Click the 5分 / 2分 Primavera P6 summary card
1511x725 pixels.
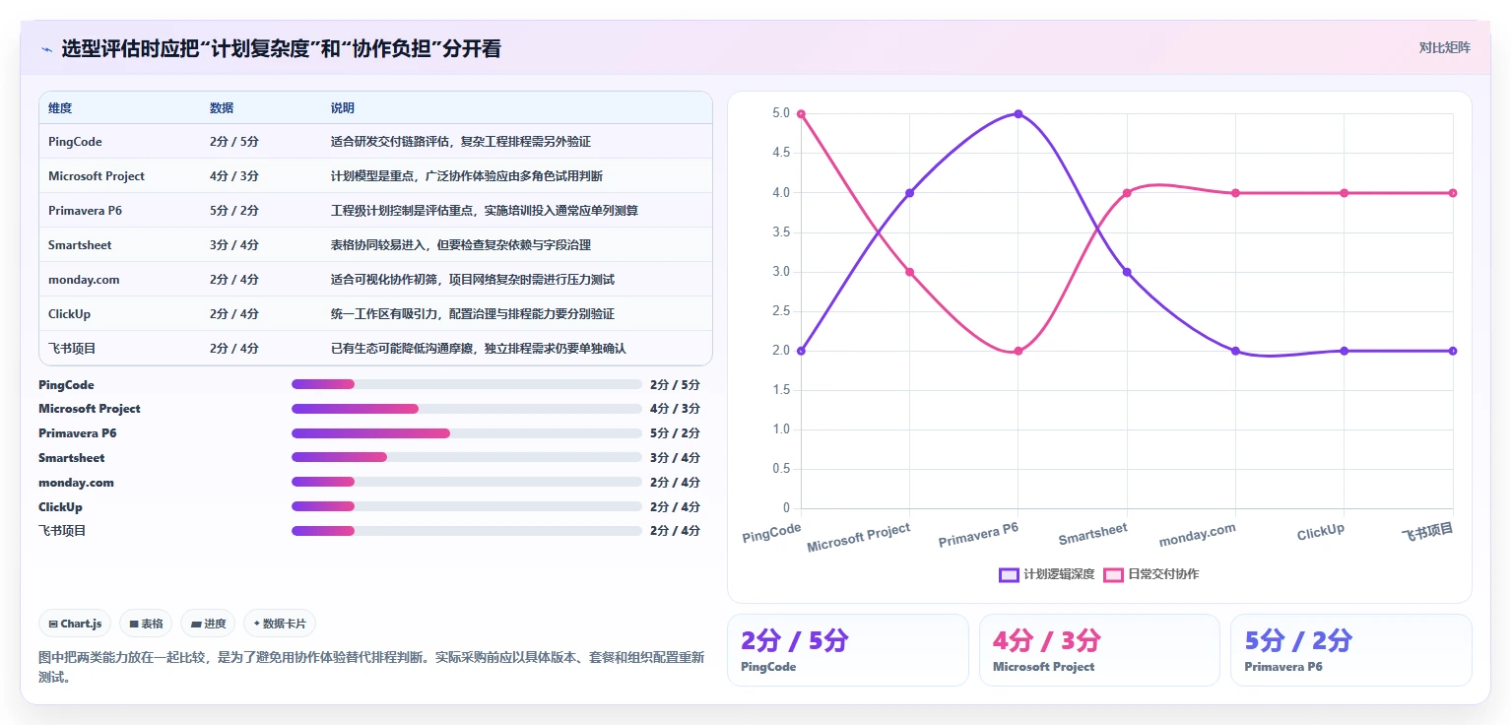pos(1351,650)
